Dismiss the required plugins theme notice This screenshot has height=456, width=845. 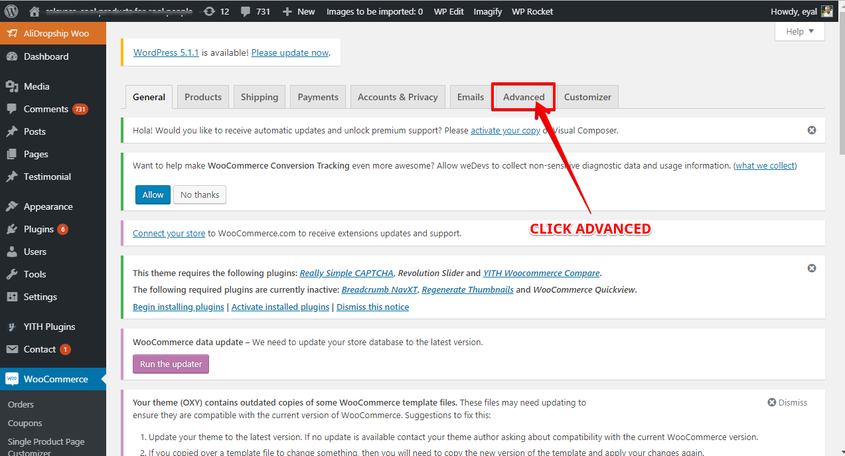(x=812, y=268)
